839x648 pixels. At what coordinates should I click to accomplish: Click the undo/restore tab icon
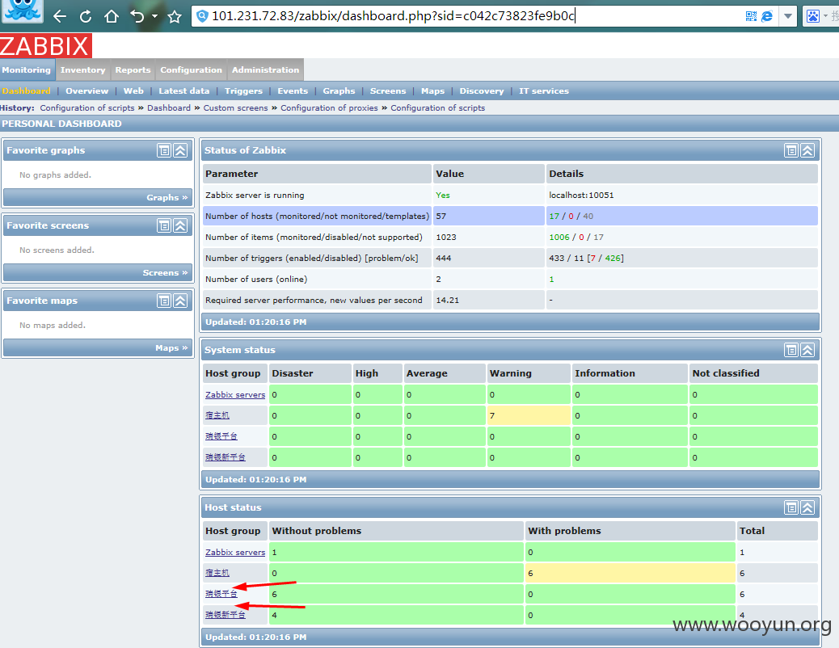point(137,17)
